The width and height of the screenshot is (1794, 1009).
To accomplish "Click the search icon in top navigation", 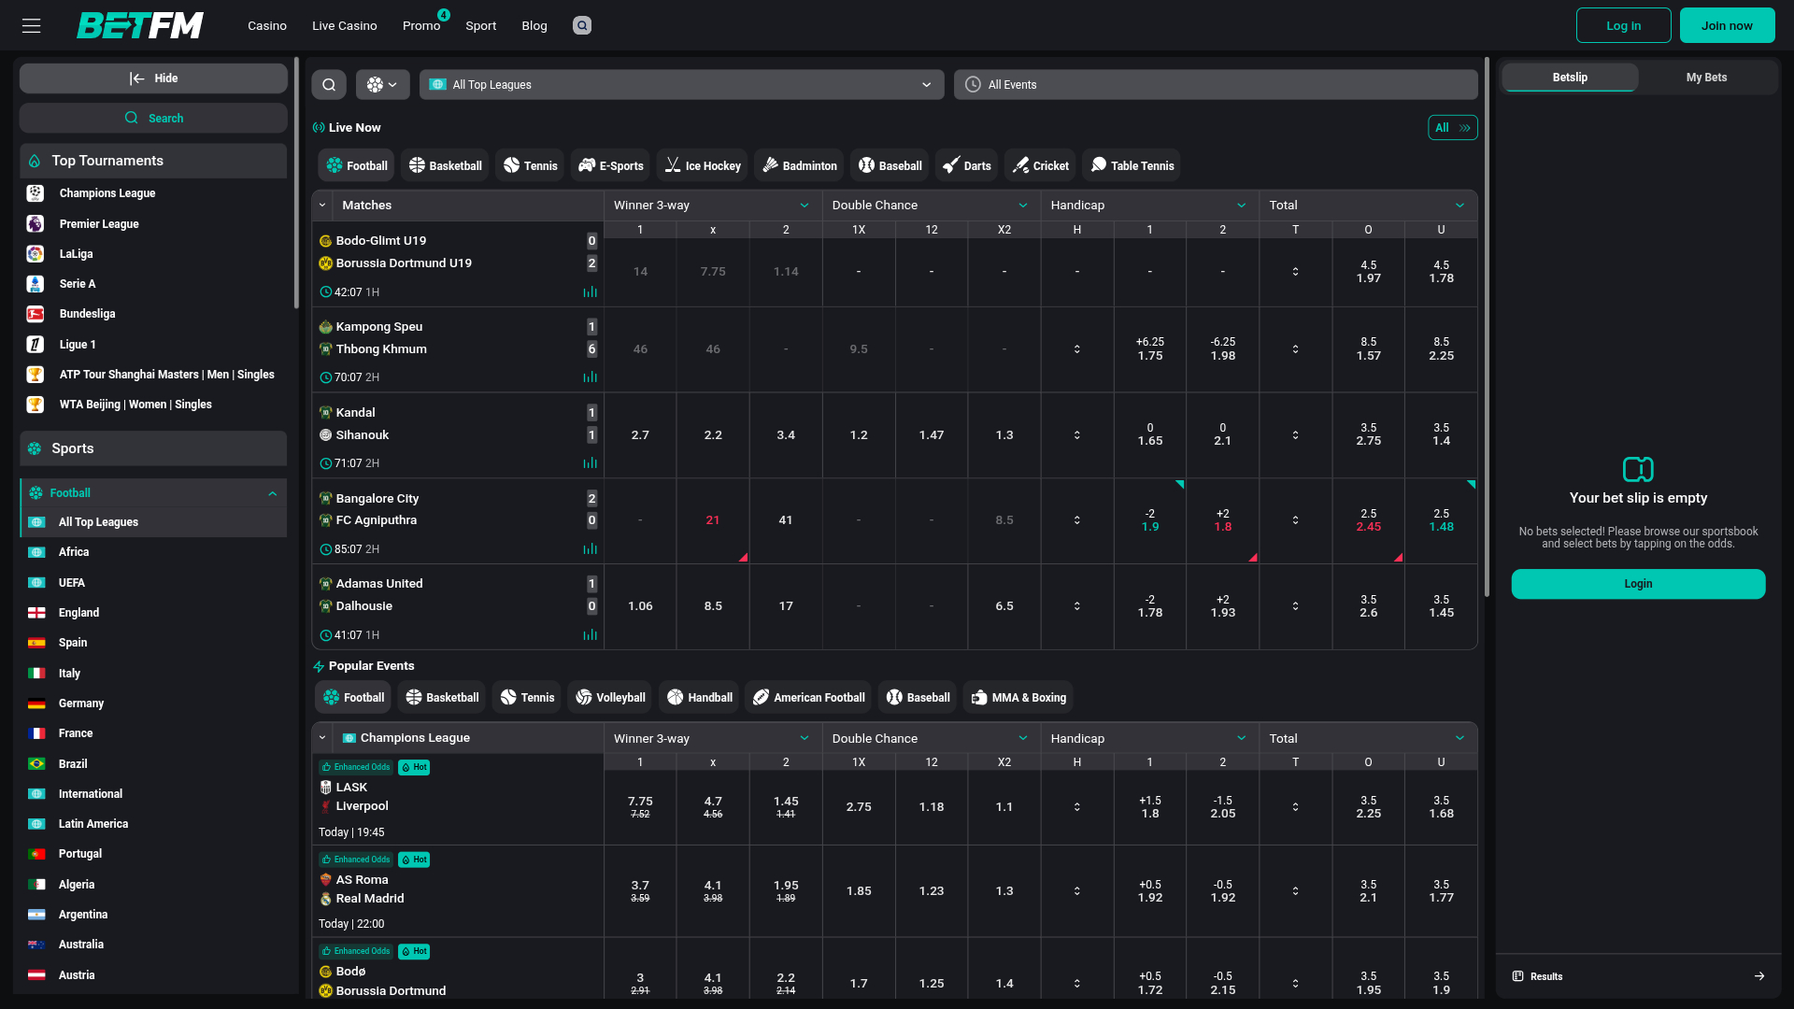I will pos(582,25).
